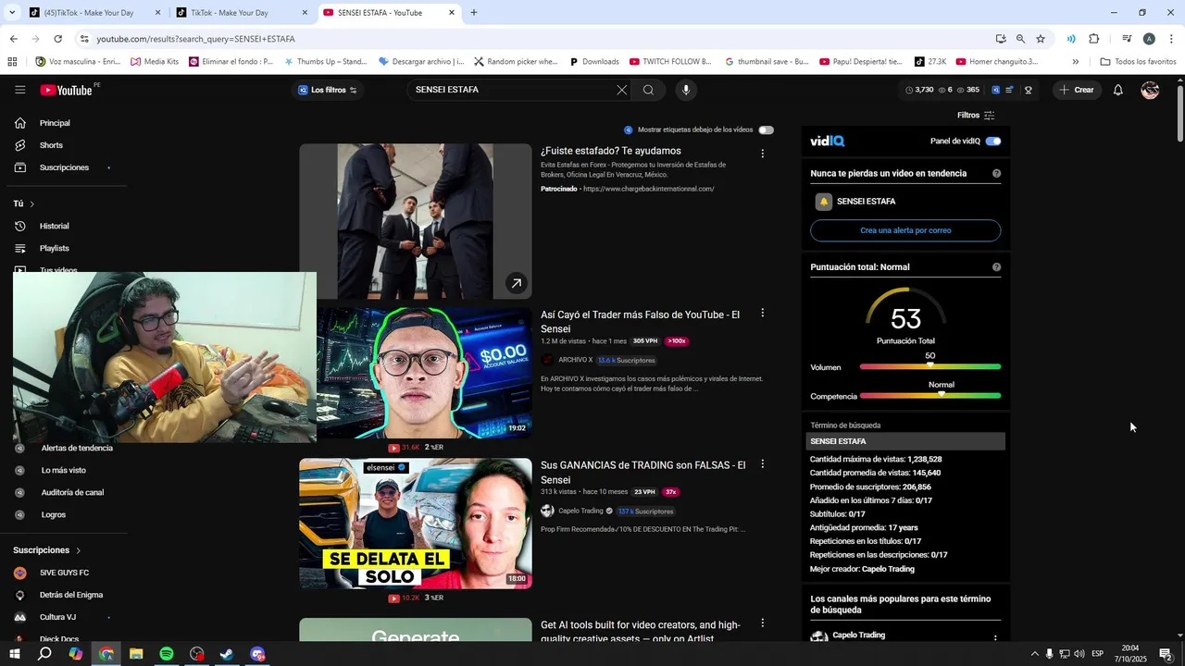Open options for 'Así Cayó el Trader' video
This screenshot has width=1185, height=666.
click(763, 314)
